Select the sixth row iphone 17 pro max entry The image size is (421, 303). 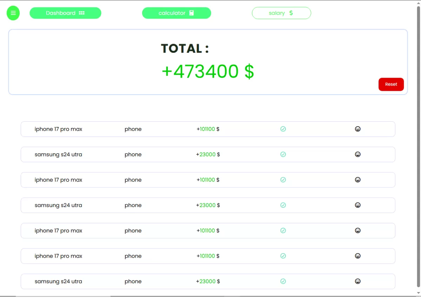58,256
